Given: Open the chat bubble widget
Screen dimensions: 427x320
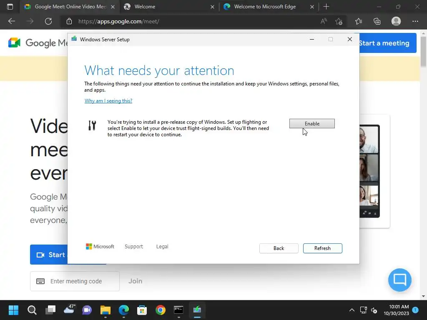Looking at the screenshot, I should pyautogui.click(x=400, y=280).
